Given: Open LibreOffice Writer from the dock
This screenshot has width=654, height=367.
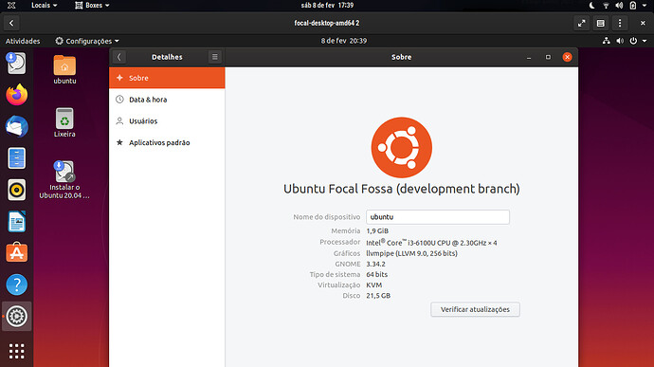Looking at the screenshot, I should 17,221.
